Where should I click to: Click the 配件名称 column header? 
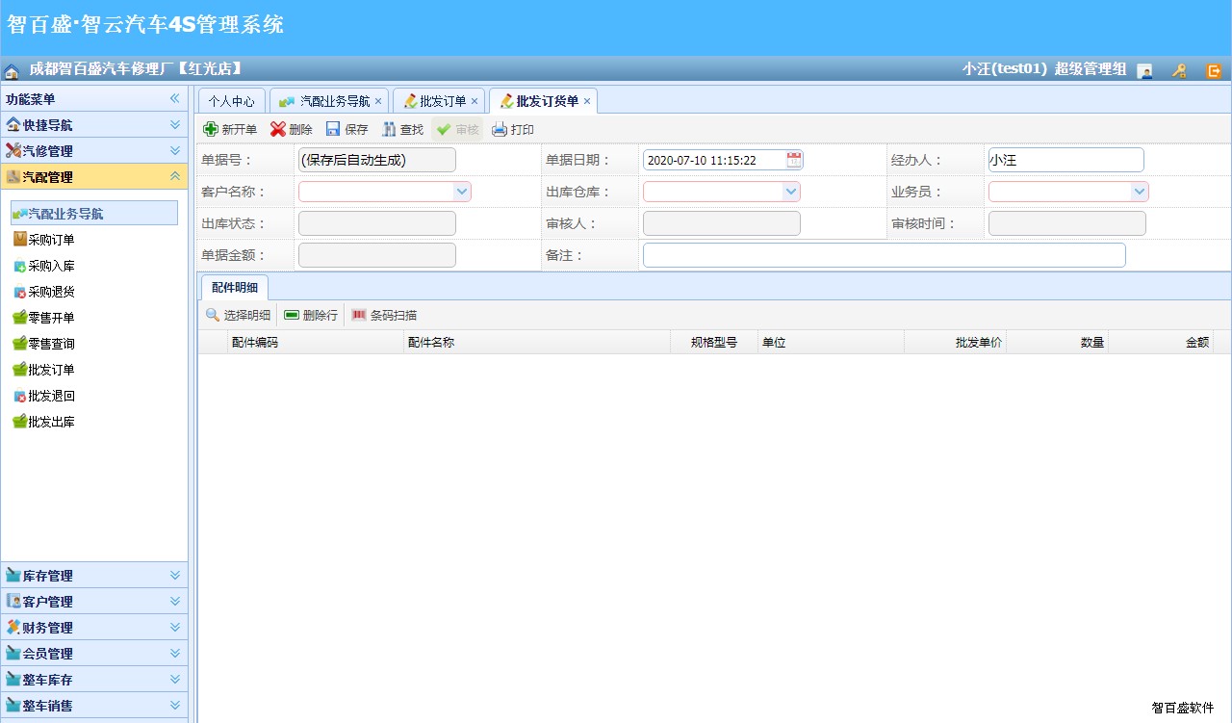click(x=537, y=342)
